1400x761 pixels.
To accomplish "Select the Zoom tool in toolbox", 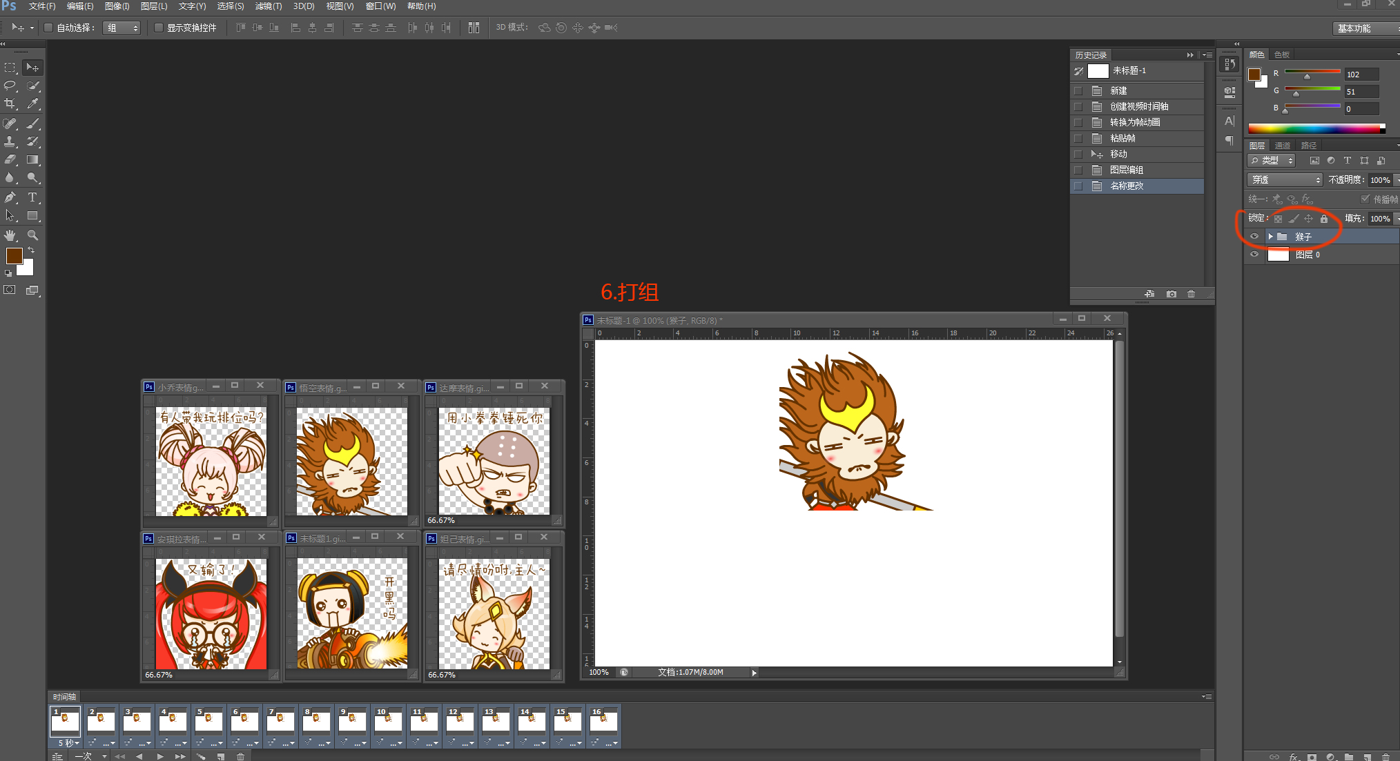I will [32, 235].
